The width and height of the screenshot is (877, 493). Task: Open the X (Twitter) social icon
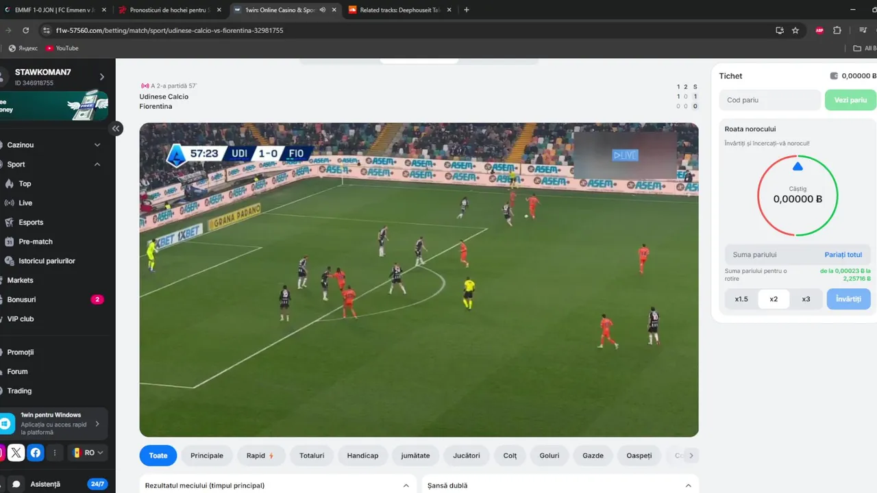point(16,453)
